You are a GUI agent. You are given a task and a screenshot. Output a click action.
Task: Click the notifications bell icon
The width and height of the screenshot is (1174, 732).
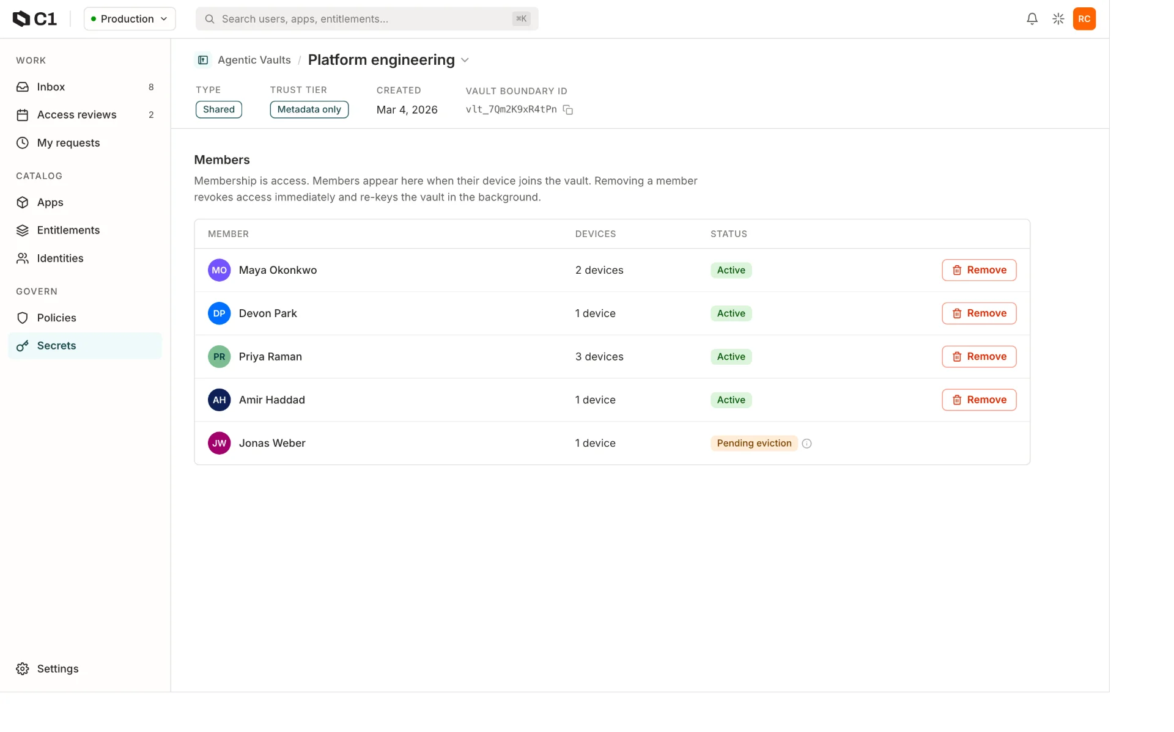click(x=1032, y=19)
